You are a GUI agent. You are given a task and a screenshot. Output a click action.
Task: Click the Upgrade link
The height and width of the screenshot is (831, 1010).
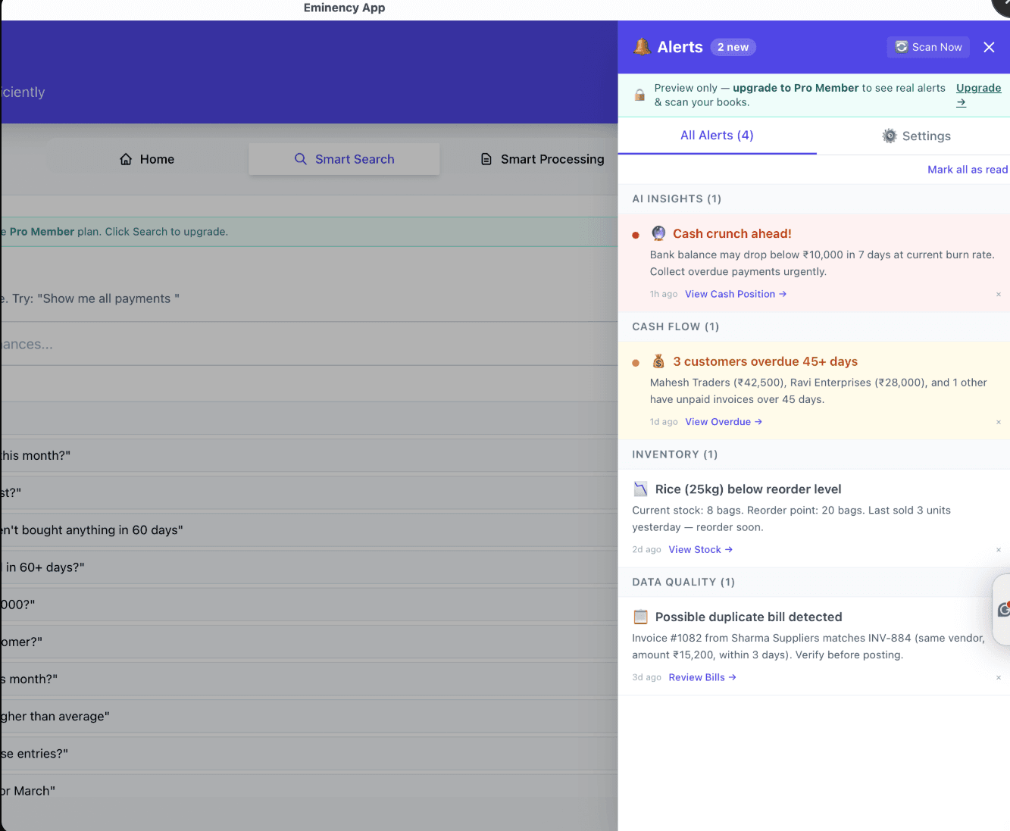point(978,95)
